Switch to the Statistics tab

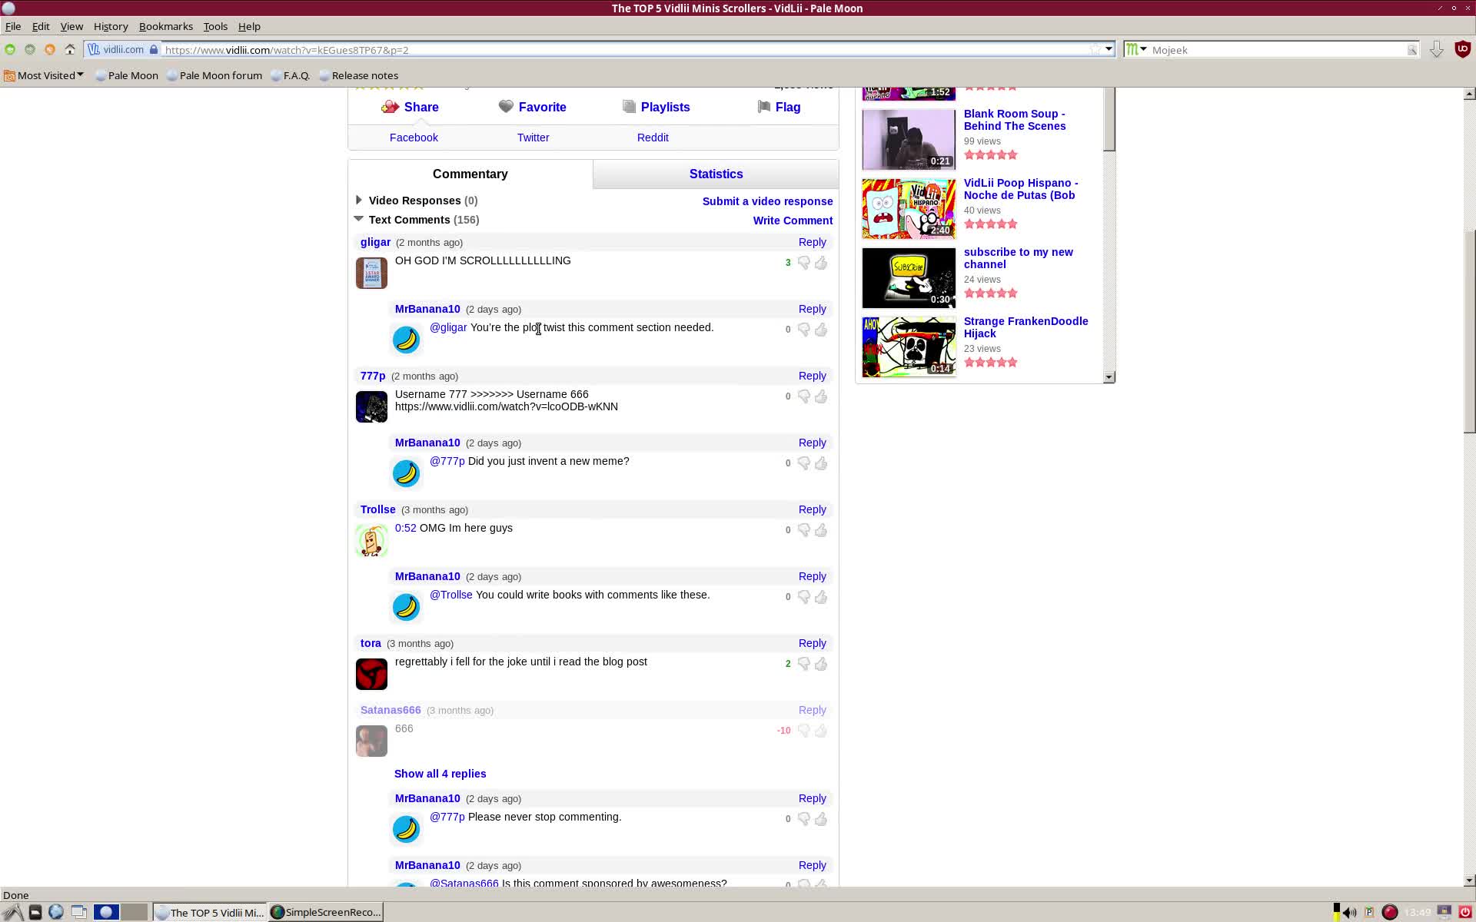(x=716, y=174)
